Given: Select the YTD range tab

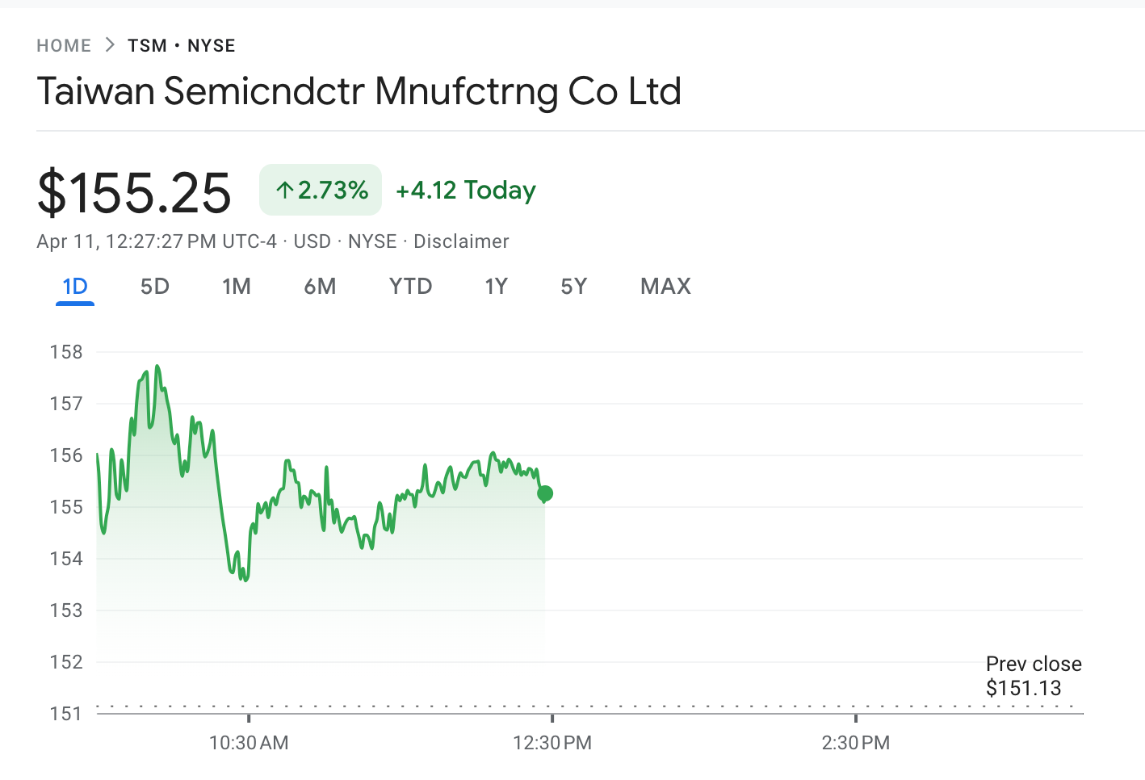Looking at the screenshot, I should (411, 287).
